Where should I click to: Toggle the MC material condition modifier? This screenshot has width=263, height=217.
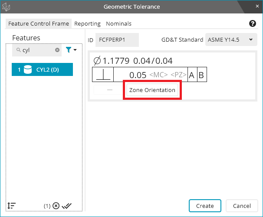coord(158,75)
